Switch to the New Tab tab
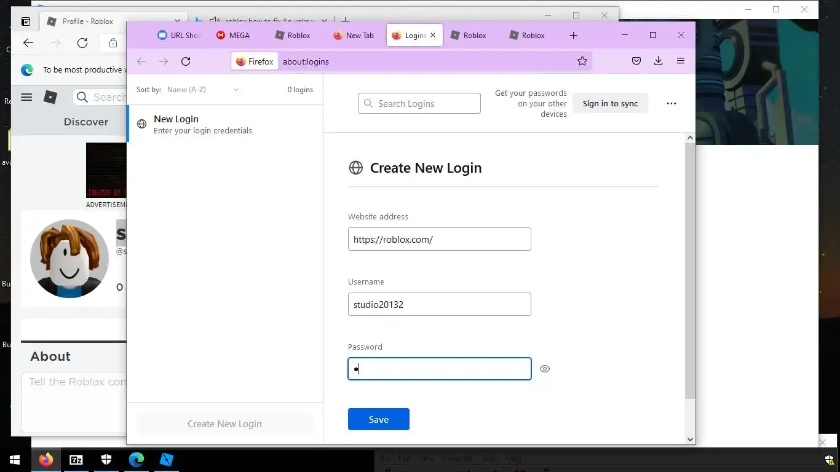The width and height of the screenshot is (840, 472). (x=354, y=36)
